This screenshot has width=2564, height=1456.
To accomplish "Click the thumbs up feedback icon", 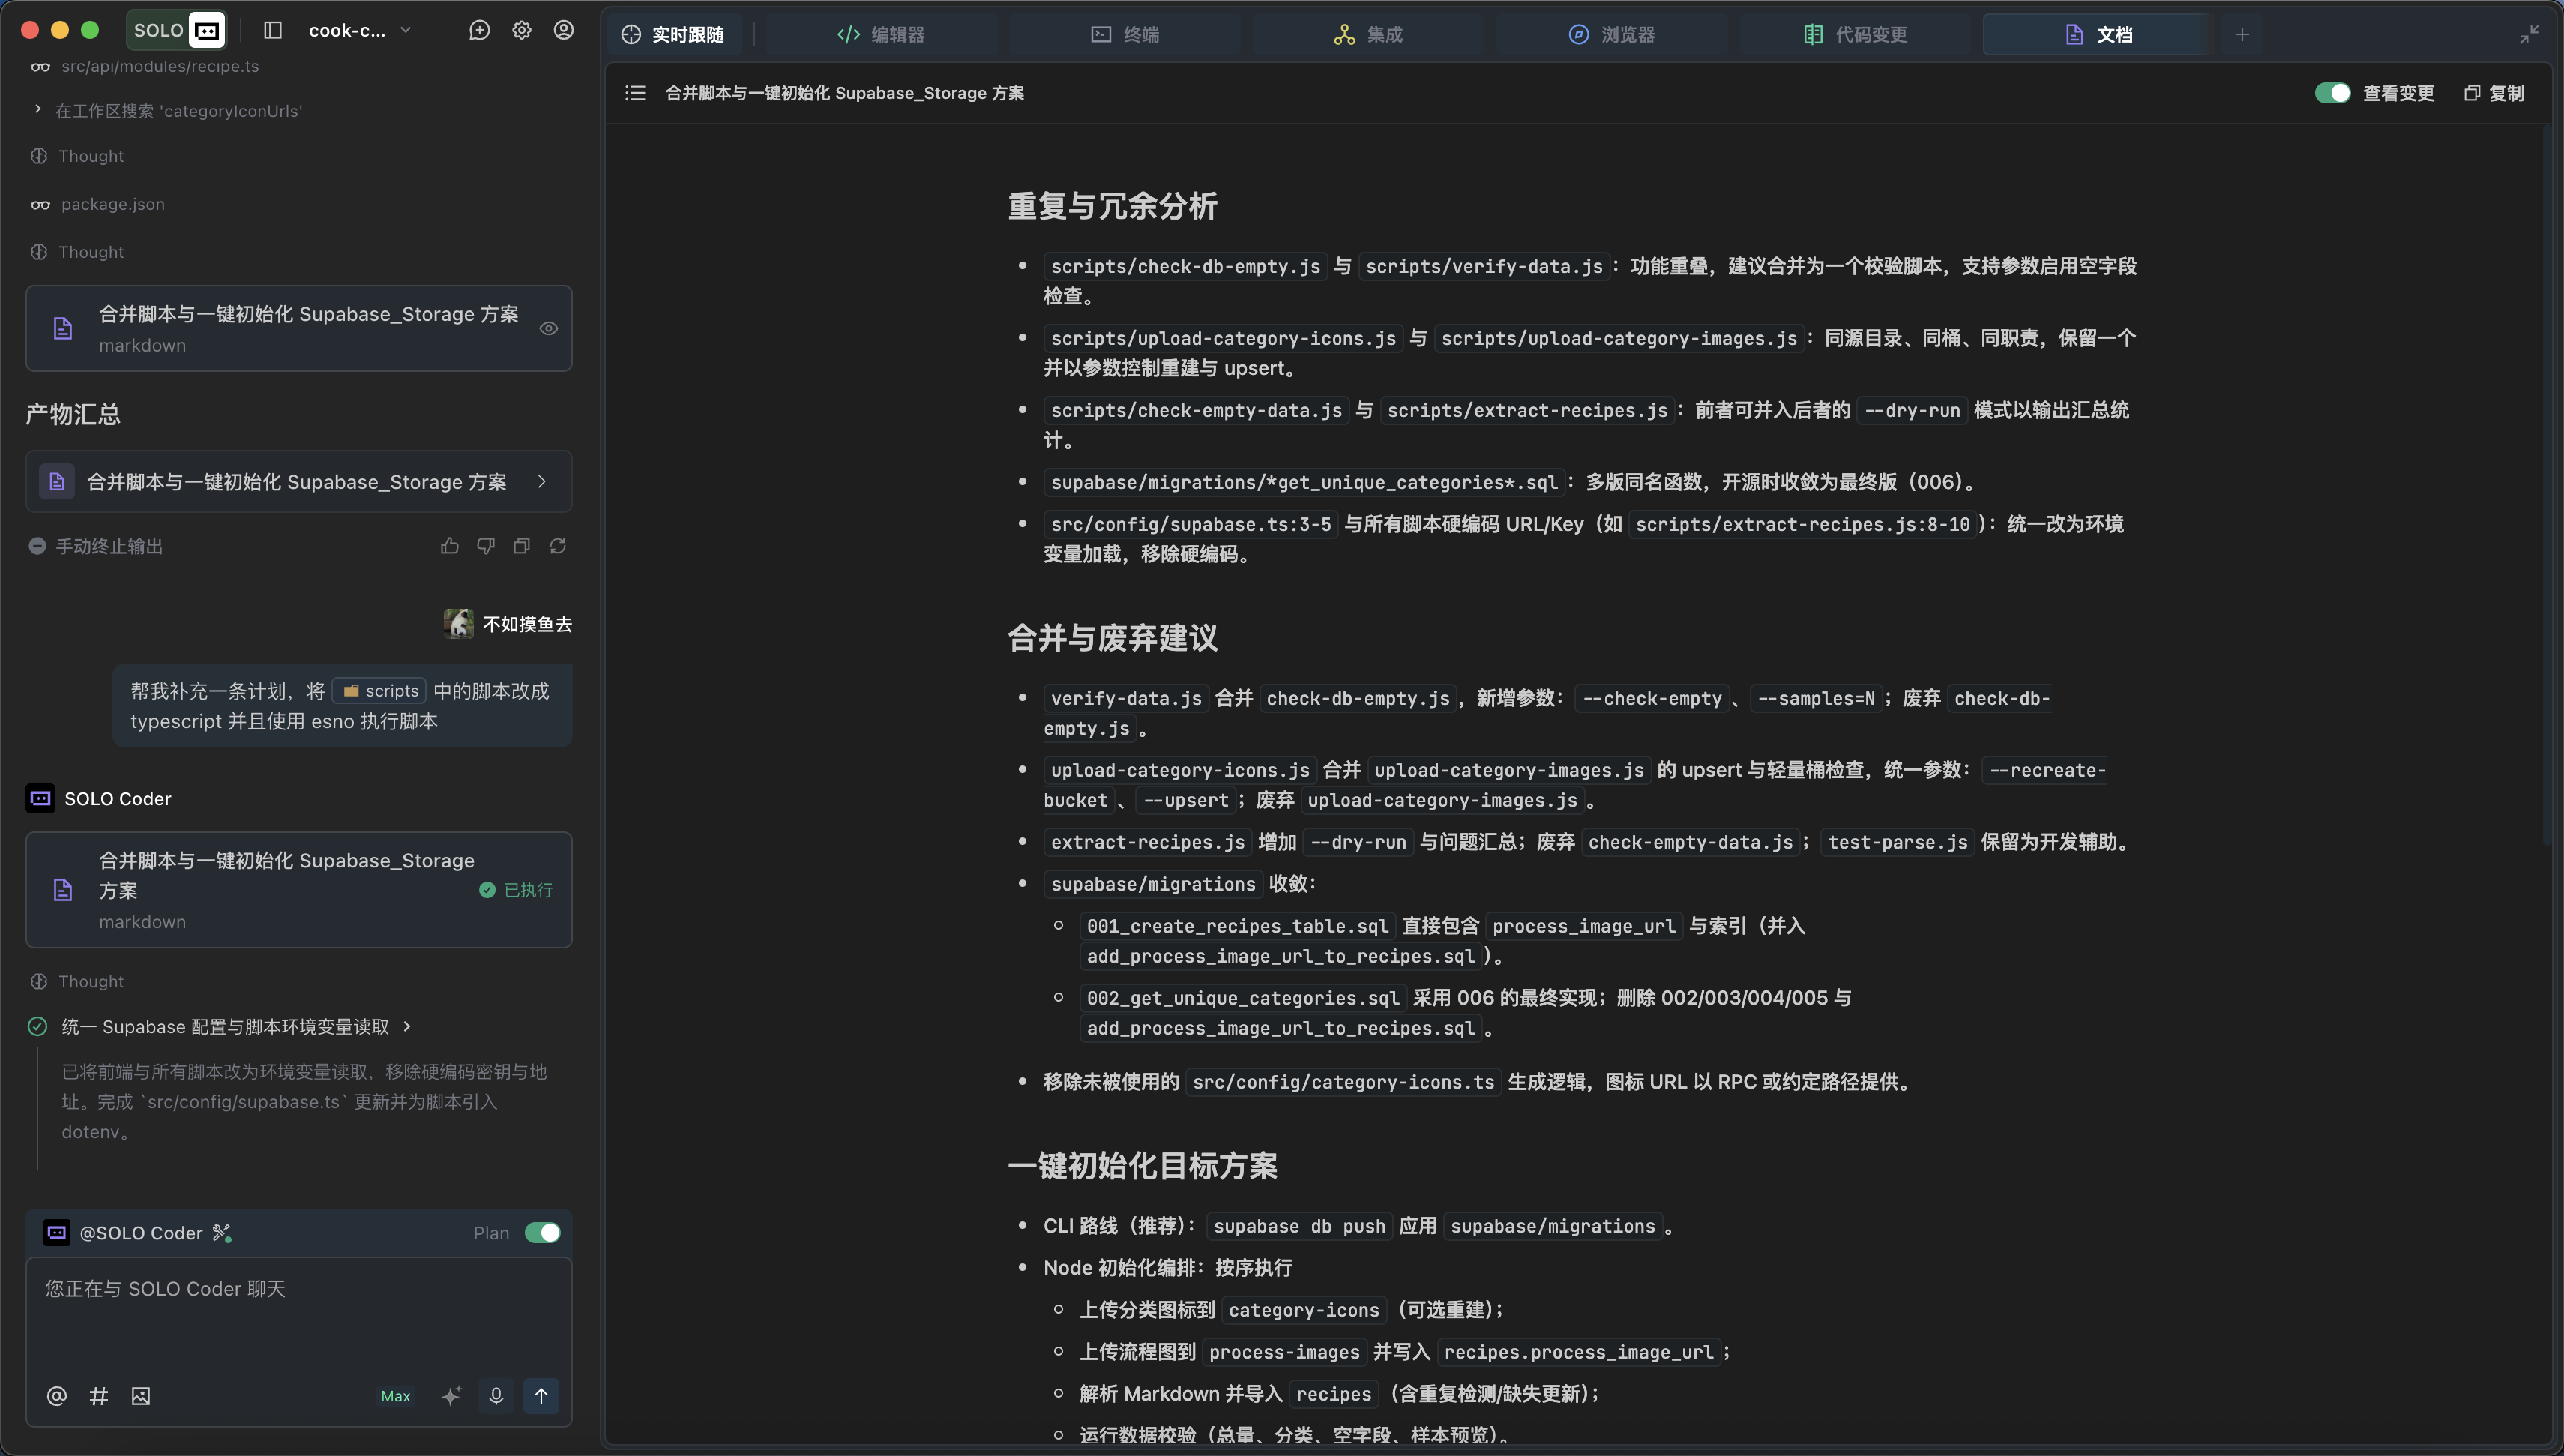I will coord(450,546).
